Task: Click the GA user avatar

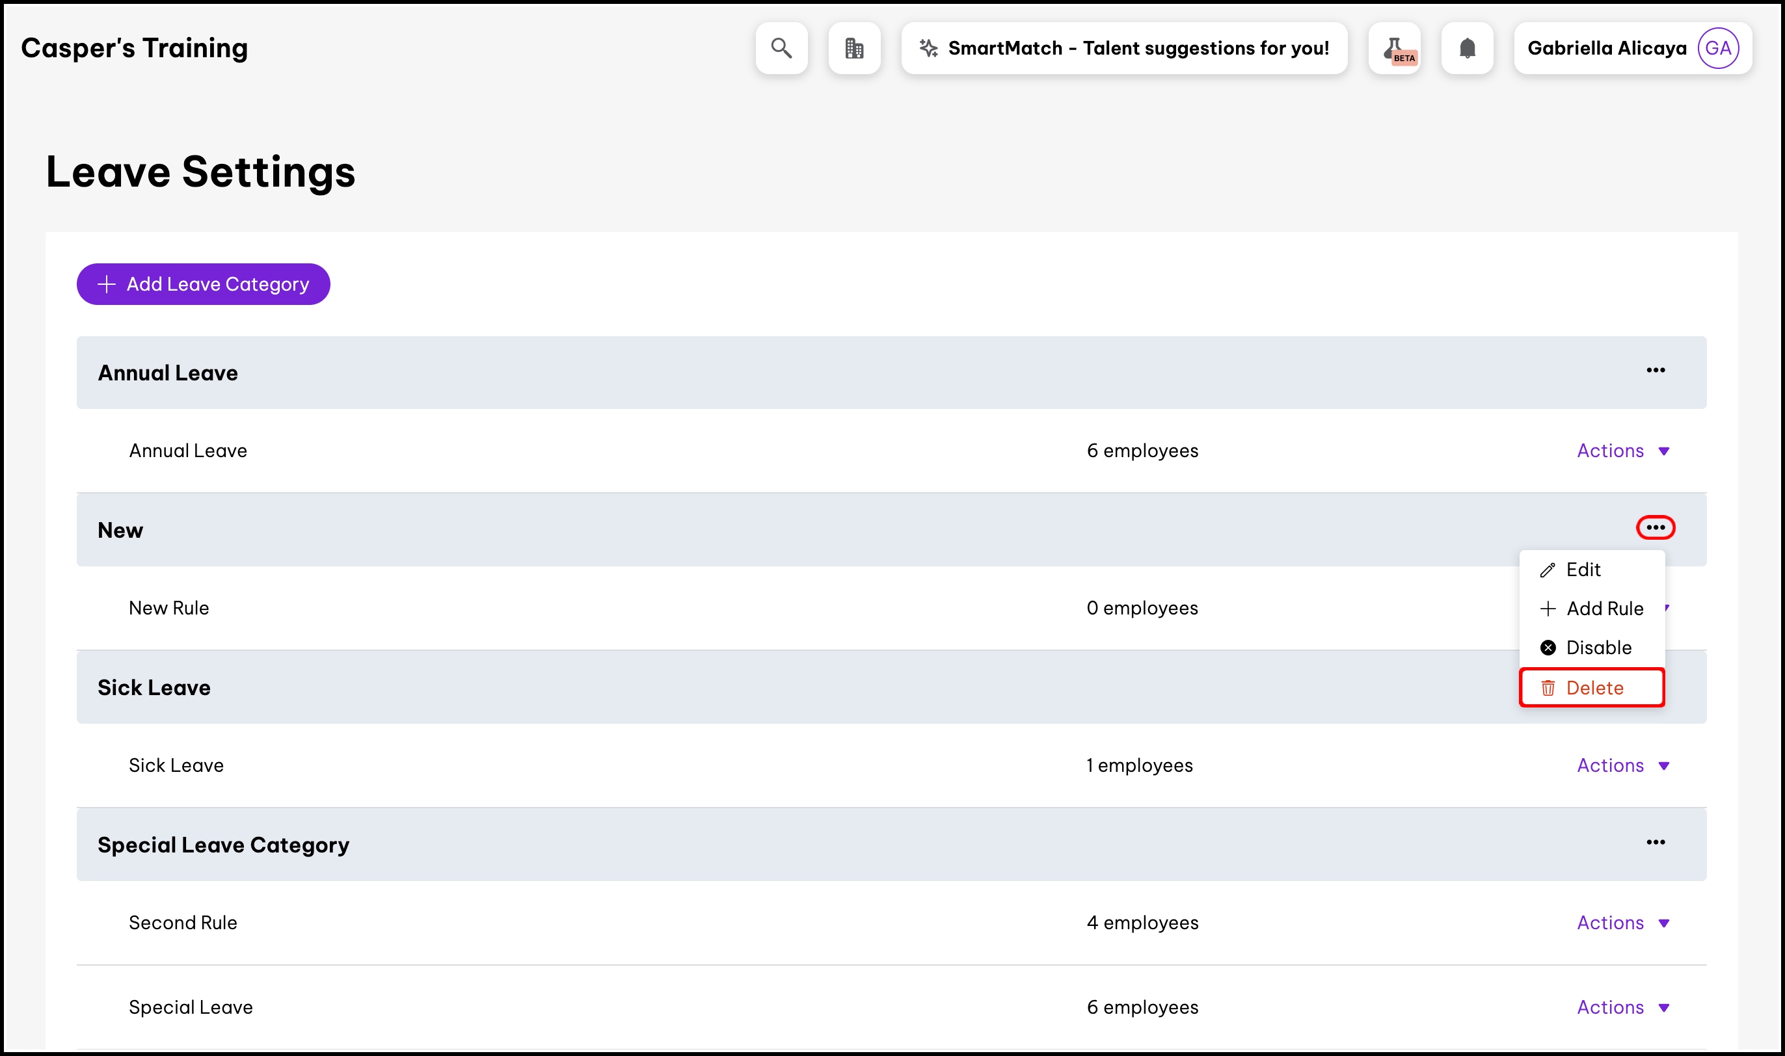Action: (x=1717, y=47)
